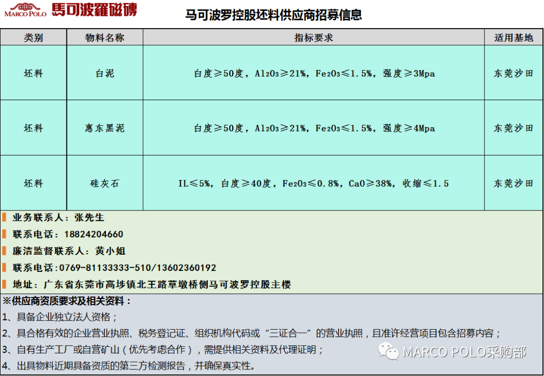Click the heading ※供应商资质要求及相关资料
The height and width of the screenshot is (376, 544).
[67, 301]
